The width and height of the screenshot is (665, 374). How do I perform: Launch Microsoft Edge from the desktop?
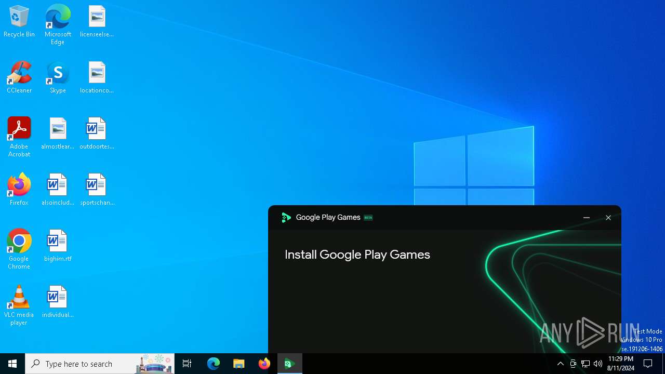[x=58, y=25]
